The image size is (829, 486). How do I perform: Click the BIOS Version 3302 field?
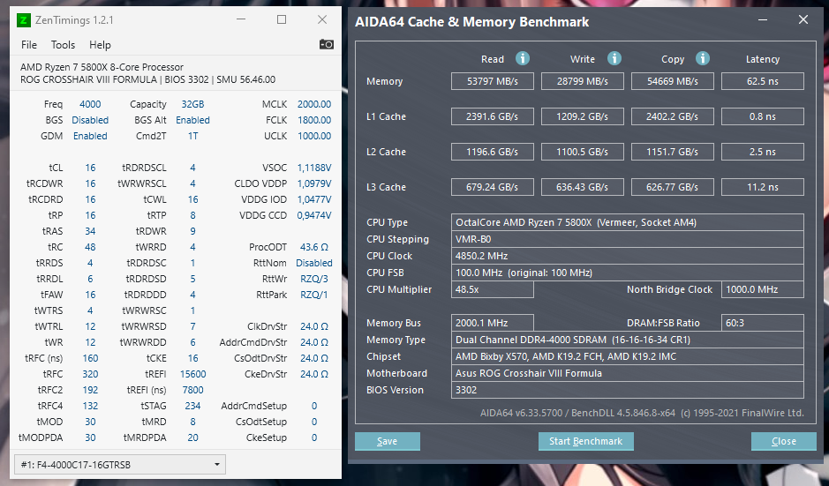click(x=628, y=390)
